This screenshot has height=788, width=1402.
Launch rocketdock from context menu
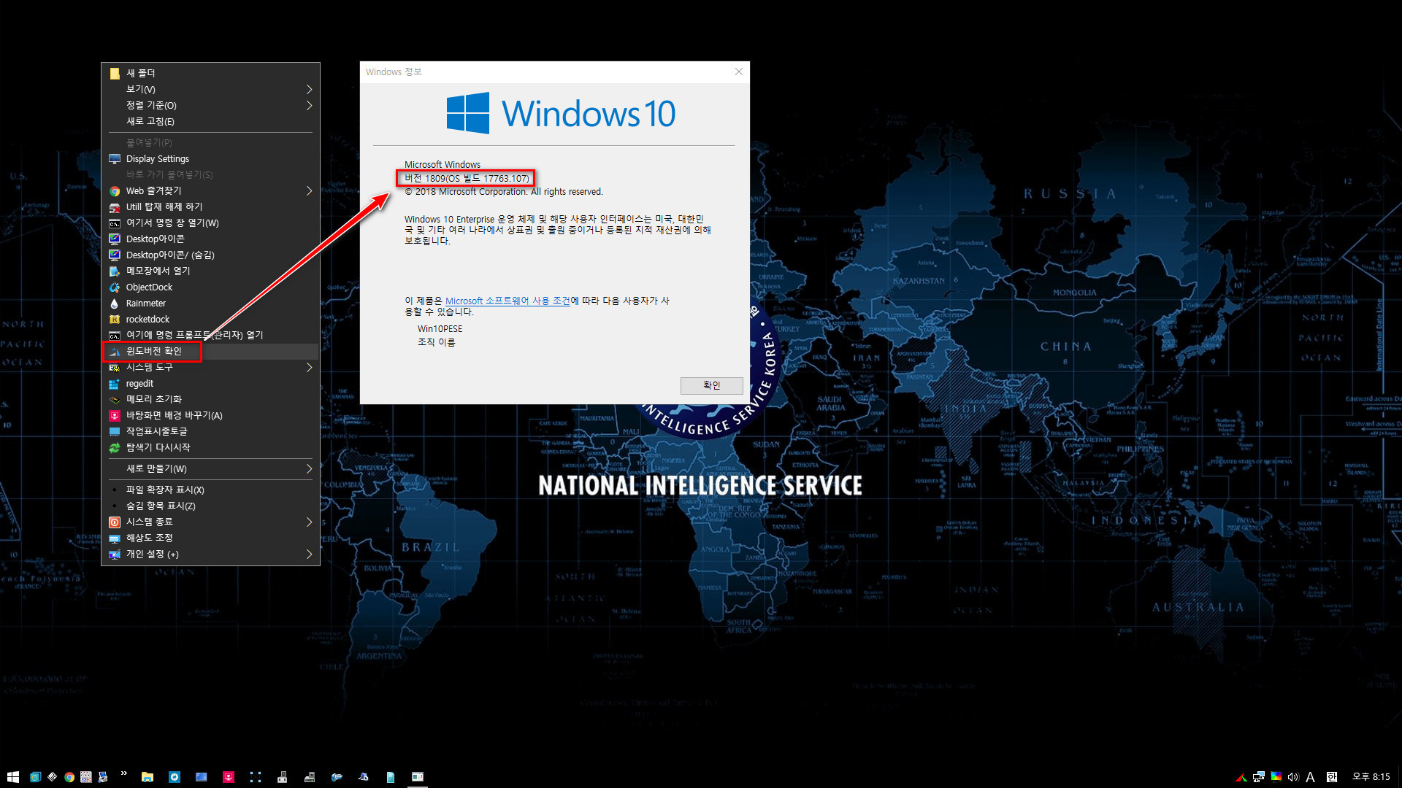210,319
